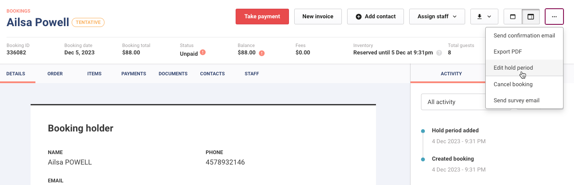Click the Unpaid status warning icon
574x185 pixels.
coord(203,52)
